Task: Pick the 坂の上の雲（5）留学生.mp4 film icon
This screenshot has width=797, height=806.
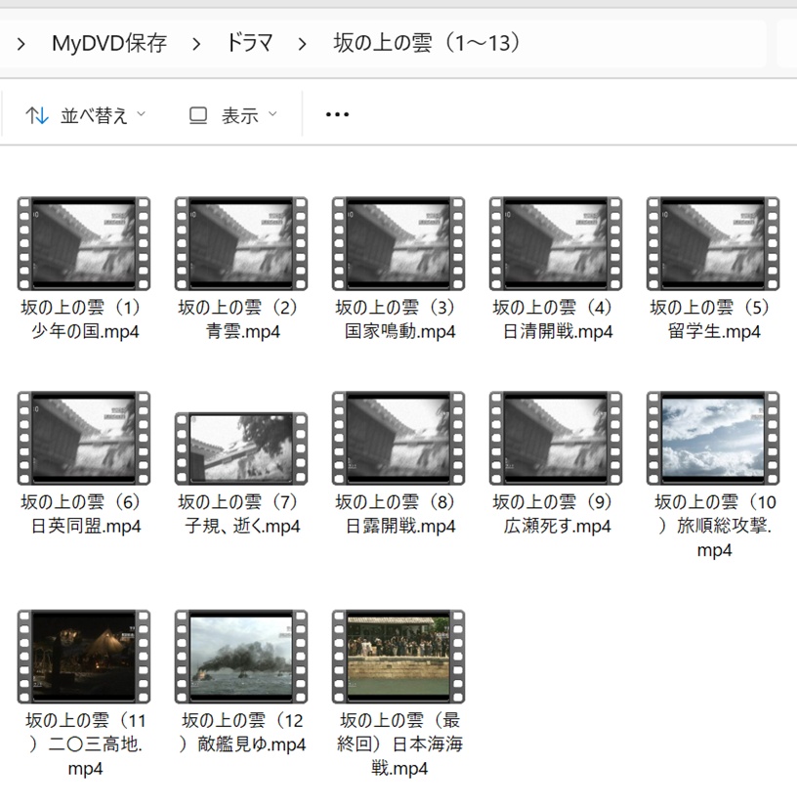Action: pos(713,243)
